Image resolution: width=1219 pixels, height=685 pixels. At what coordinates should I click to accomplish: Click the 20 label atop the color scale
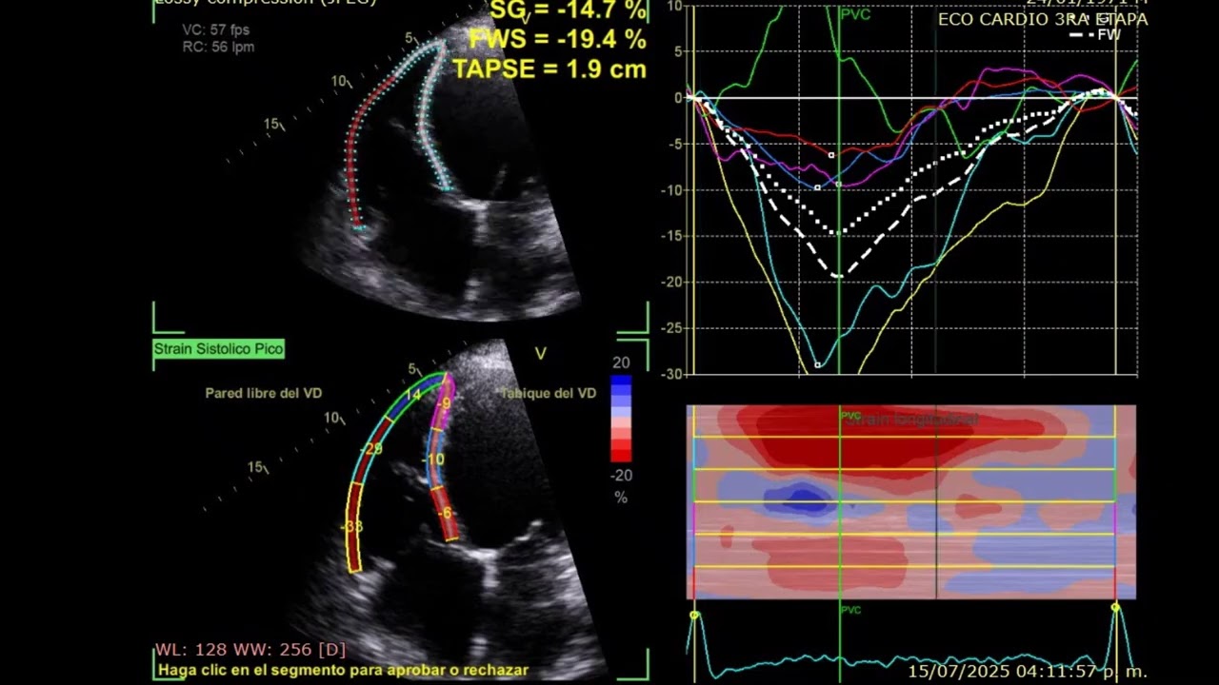click(621, 363)
